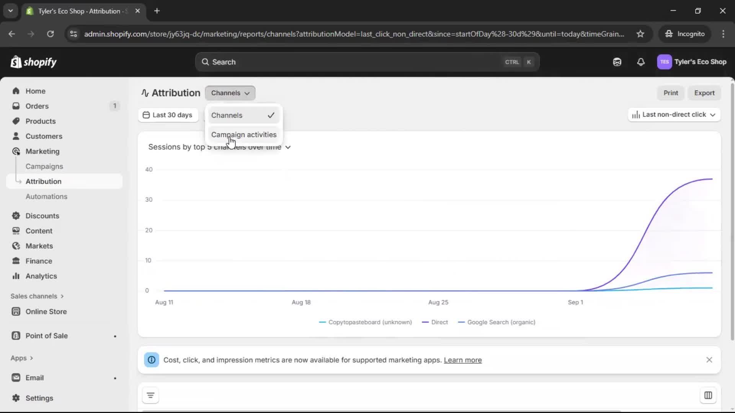Click the filter icon below the banner
Screen dimensions: 735x413
point(150,395)
